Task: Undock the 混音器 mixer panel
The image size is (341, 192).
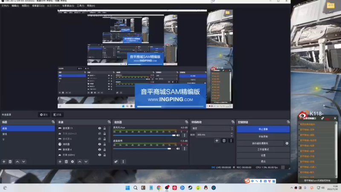Action: (187, 122)
